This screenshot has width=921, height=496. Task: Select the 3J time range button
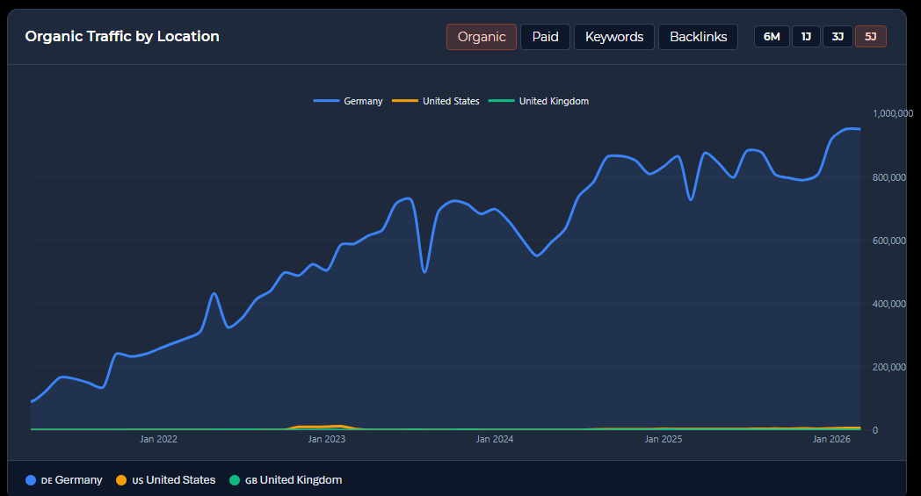pyautogui.click(x=838, y=37)
